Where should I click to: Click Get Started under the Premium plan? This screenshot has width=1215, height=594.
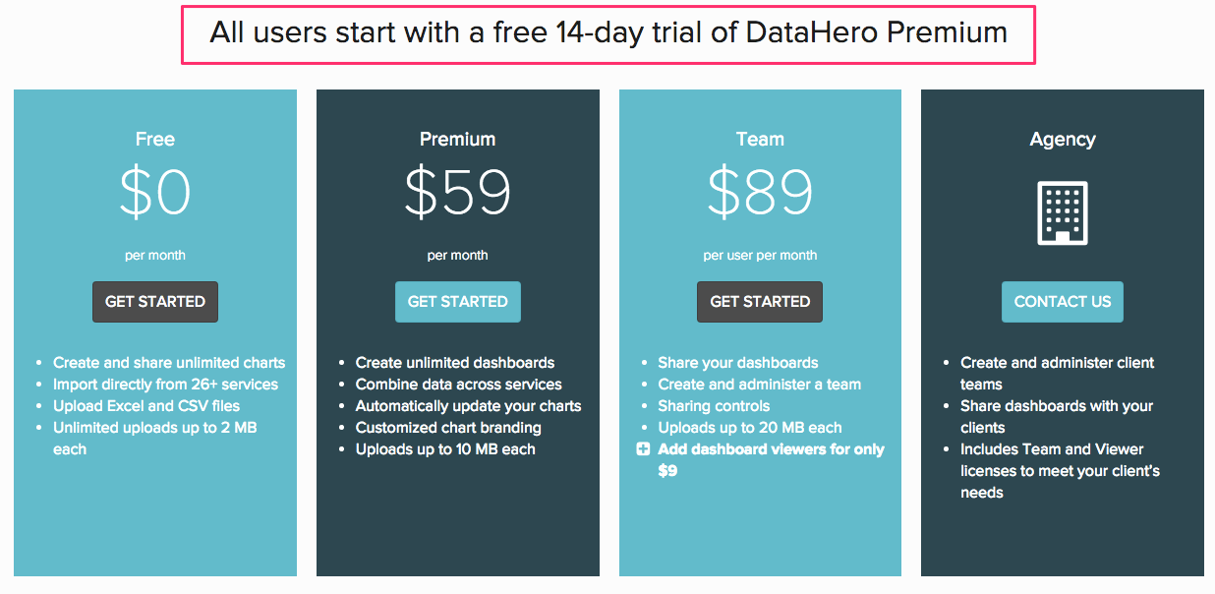(458, 302)
